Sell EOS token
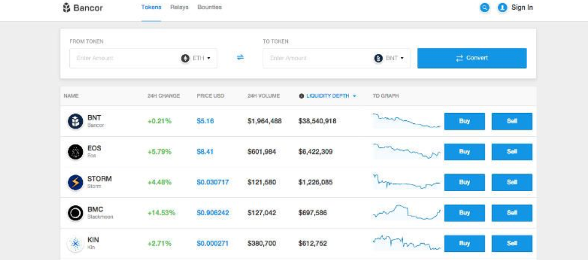The width and height of the screenshot is (588, 260). [x=512, y=152]
